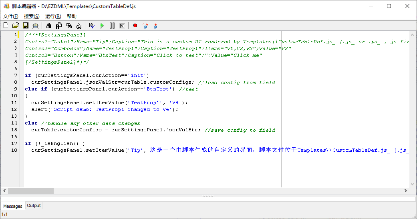
Task: Click the find next icon
Action: [69, 26]
